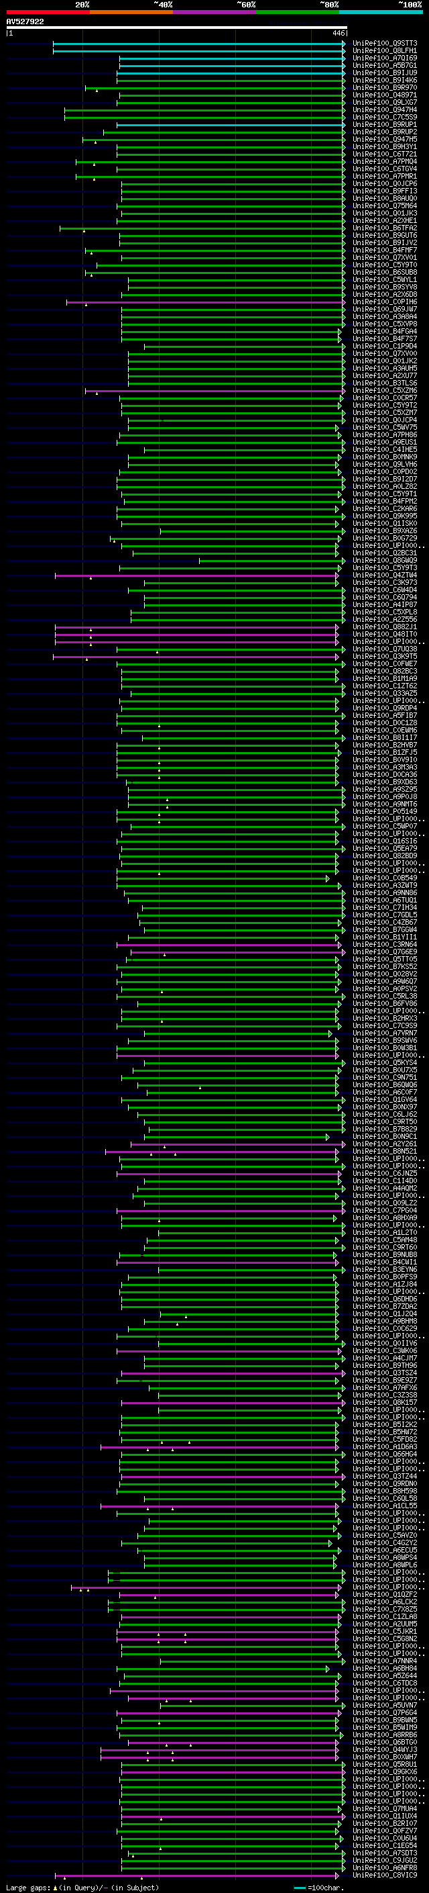This screenshot has height=1893, width=429.
Task: Select hit label UniRef100_A5B7G1
Action: (384, 65)
